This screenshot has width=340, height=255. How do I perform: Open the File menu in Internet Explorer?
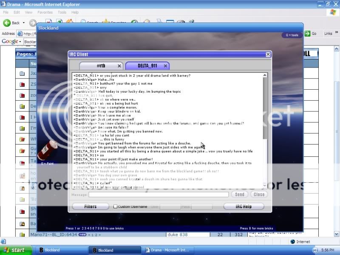(x=6, y=12)
